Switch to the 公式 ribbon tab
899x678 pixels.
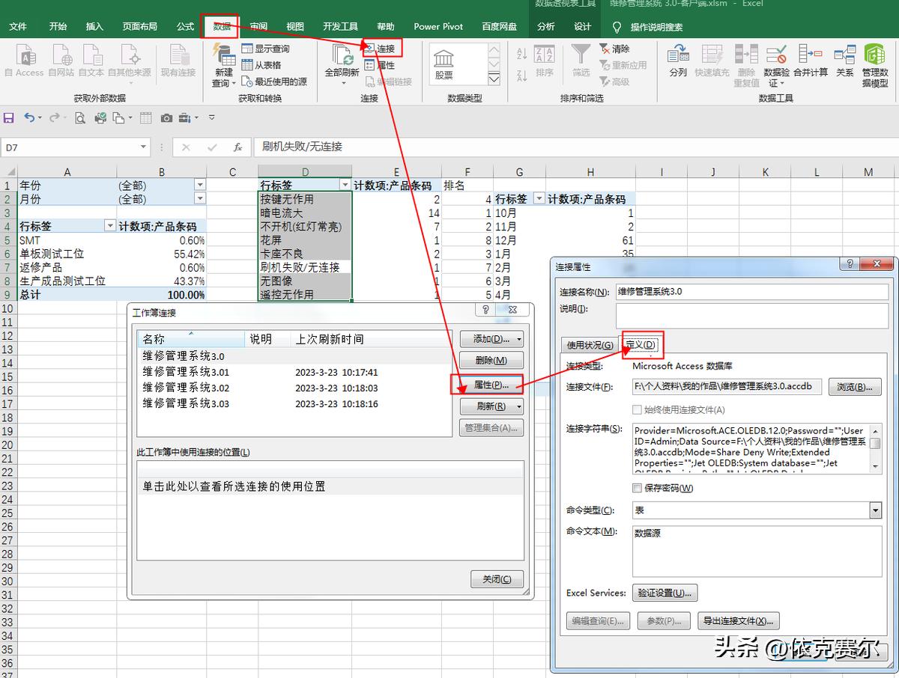pyautogui.click(x=184, y=26)
